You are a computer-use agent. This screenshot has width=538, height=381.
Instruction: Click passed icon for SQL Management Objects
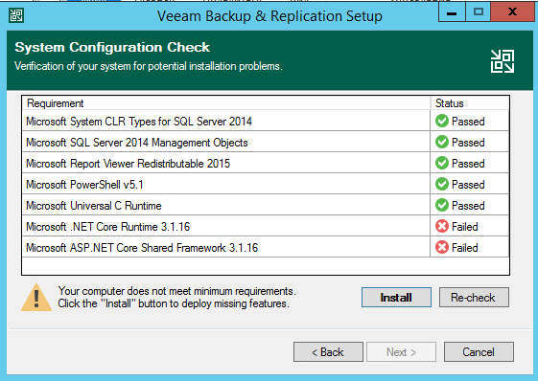pos(442,142)
